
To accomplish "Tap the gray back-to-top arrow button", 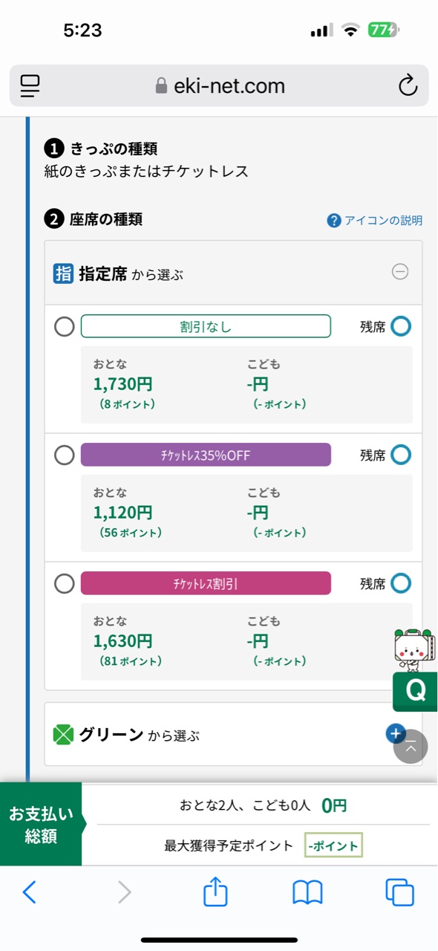I will [411, 747].
